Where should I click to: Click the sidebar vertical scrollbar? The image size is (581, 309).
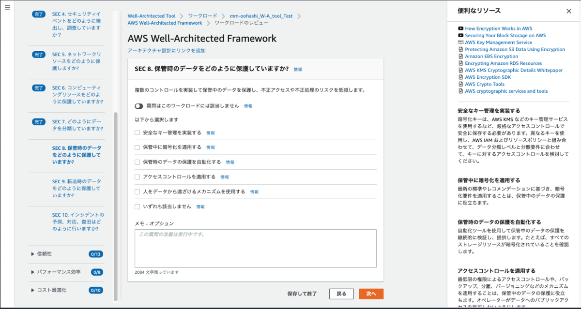tap(115, 206)
